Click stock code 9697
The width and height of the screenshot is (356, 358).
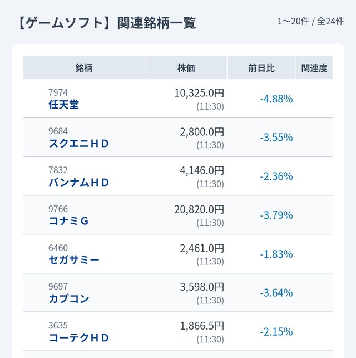58,287
